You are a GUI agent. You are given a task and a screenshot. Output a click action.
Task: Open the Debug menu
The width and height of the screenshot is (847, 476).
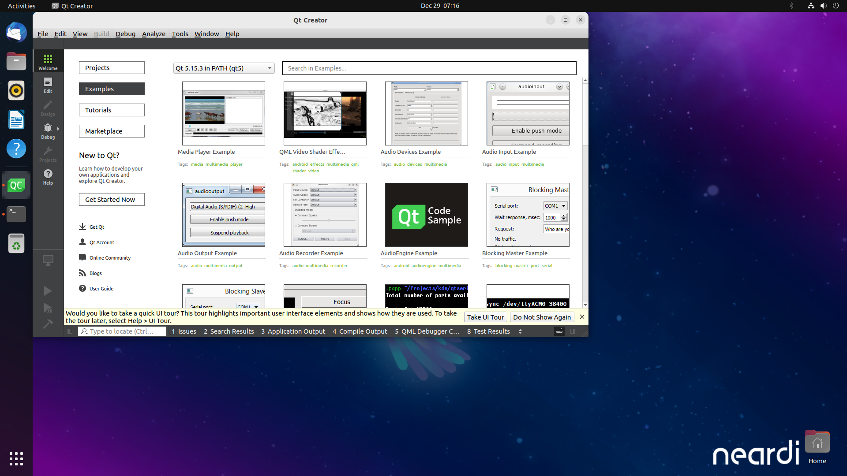(x=125, y=33)
